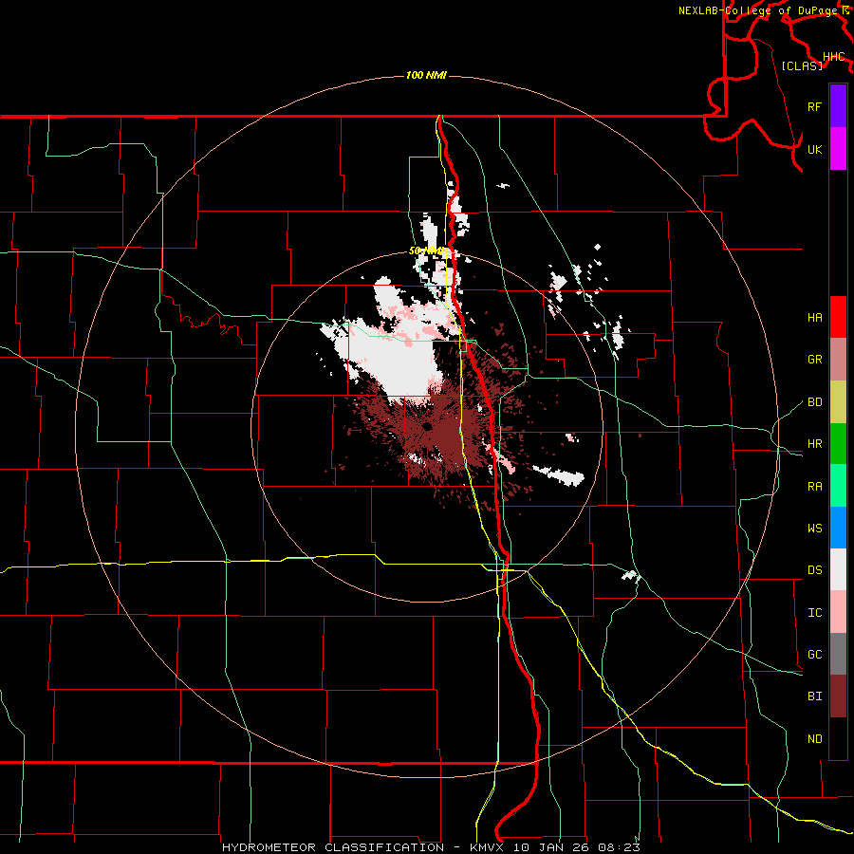Click the 'RF' legend label
The image size is (854, 854).
point(814,106)
